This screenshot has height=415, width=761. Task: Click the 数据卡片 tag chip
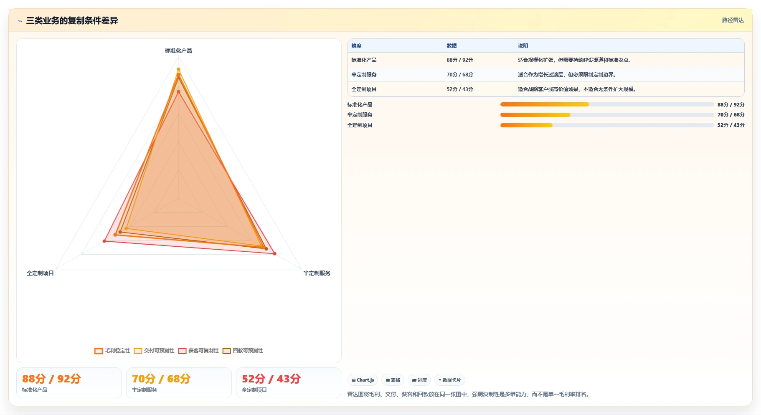450,380
